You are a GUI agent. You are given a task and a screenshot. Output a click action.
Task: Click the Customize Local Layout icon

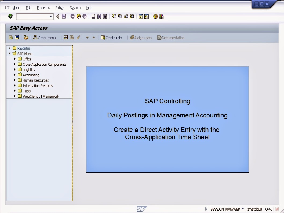161,16
